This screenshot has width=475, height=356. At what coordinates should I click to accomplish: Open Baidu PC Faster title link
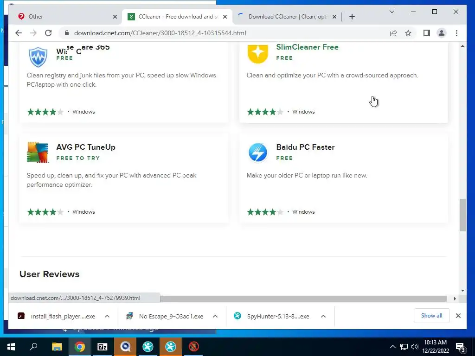click(x=305, y=147)
